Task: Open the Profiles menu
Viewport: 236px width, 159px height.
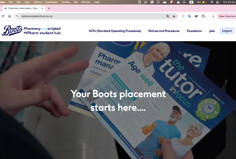Action: click(66, 2)
